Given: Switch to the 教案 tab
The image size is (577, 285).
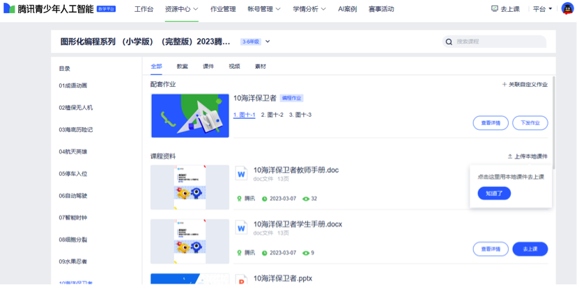Looking at the screenshot, I should tap(182, 66).
